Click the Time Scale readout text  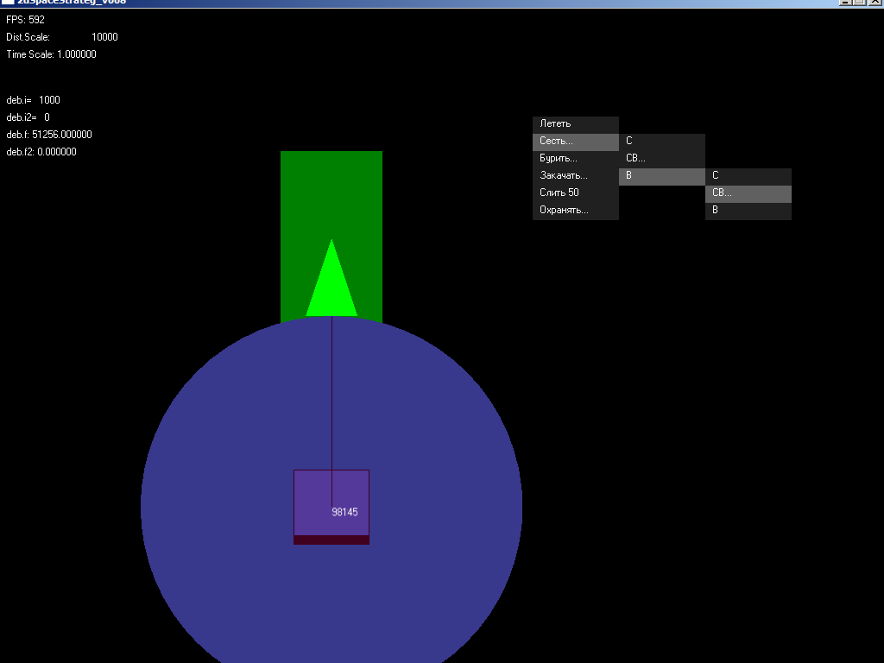[x=52, y=54]
